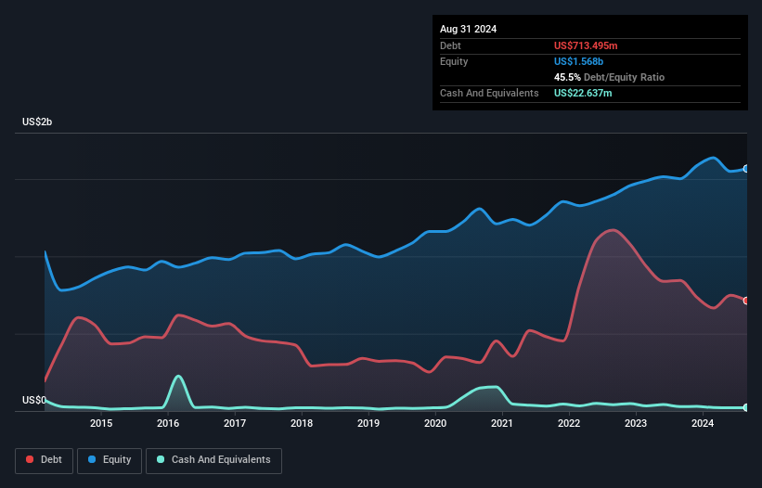Viewport: 762px width, 488px height.
Task: Click the red Debt endpoint marker
Action: (746, 301)
